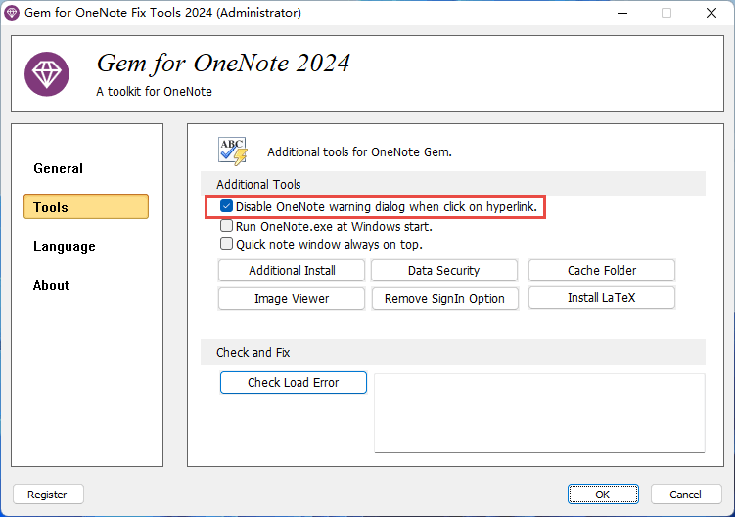Click the purple Gem diamond logo
Viewport: 735px width, 517px height.
(47, 74)
